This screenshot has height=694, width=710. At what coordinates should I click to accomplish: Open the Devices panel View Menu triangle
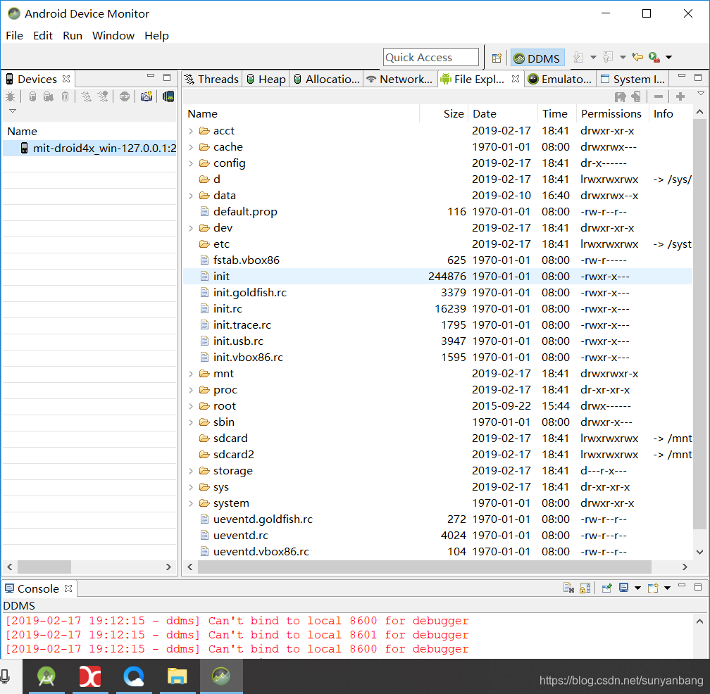(13, 111)
